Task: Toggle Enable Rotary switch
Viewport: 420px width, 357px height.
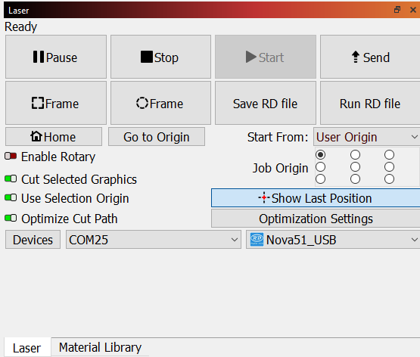Action: (11, 156)
